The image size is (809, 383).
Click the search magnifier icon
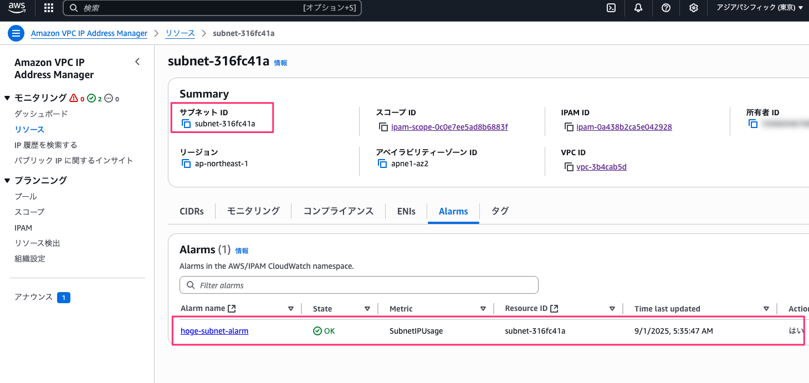74,8
